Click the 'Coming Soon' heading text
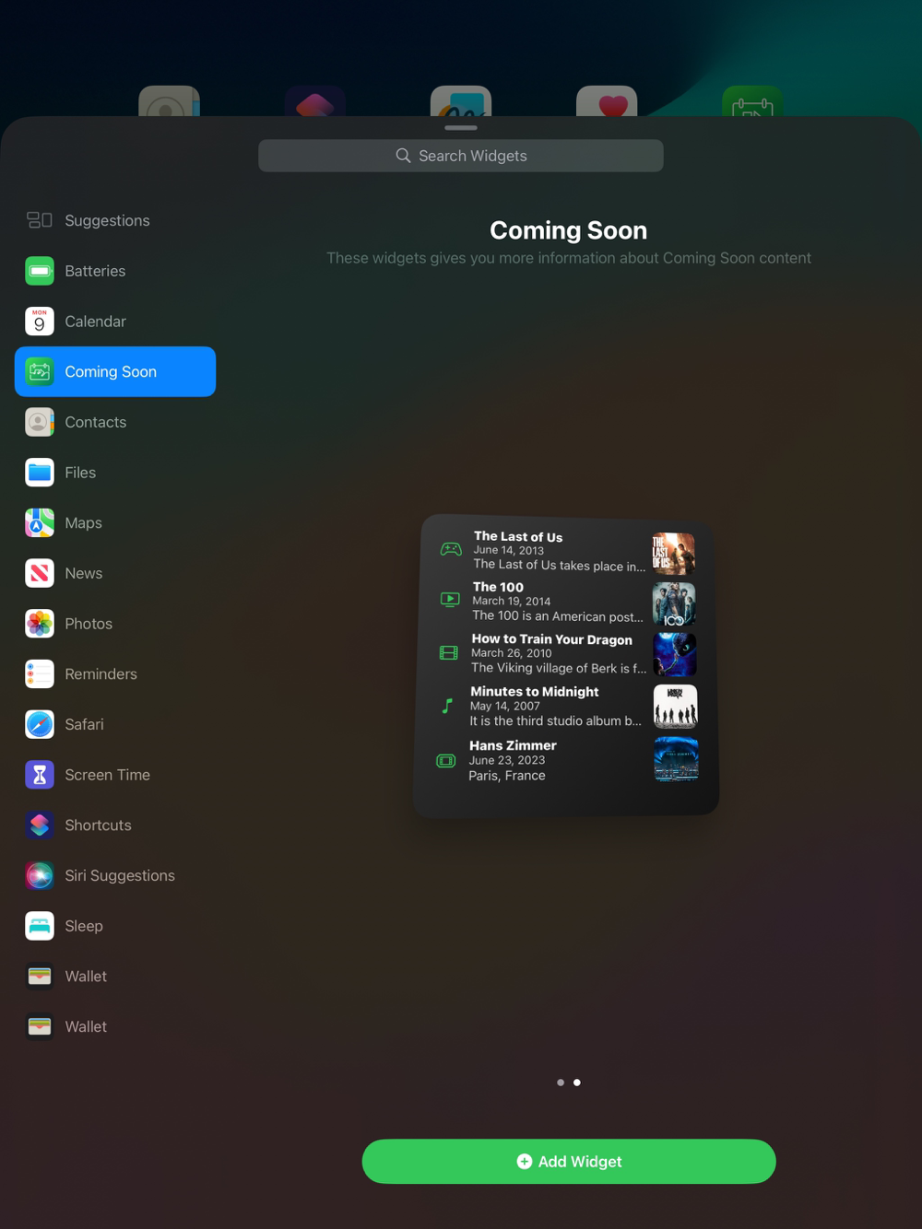922x1229 pixels. click(568, 230)
